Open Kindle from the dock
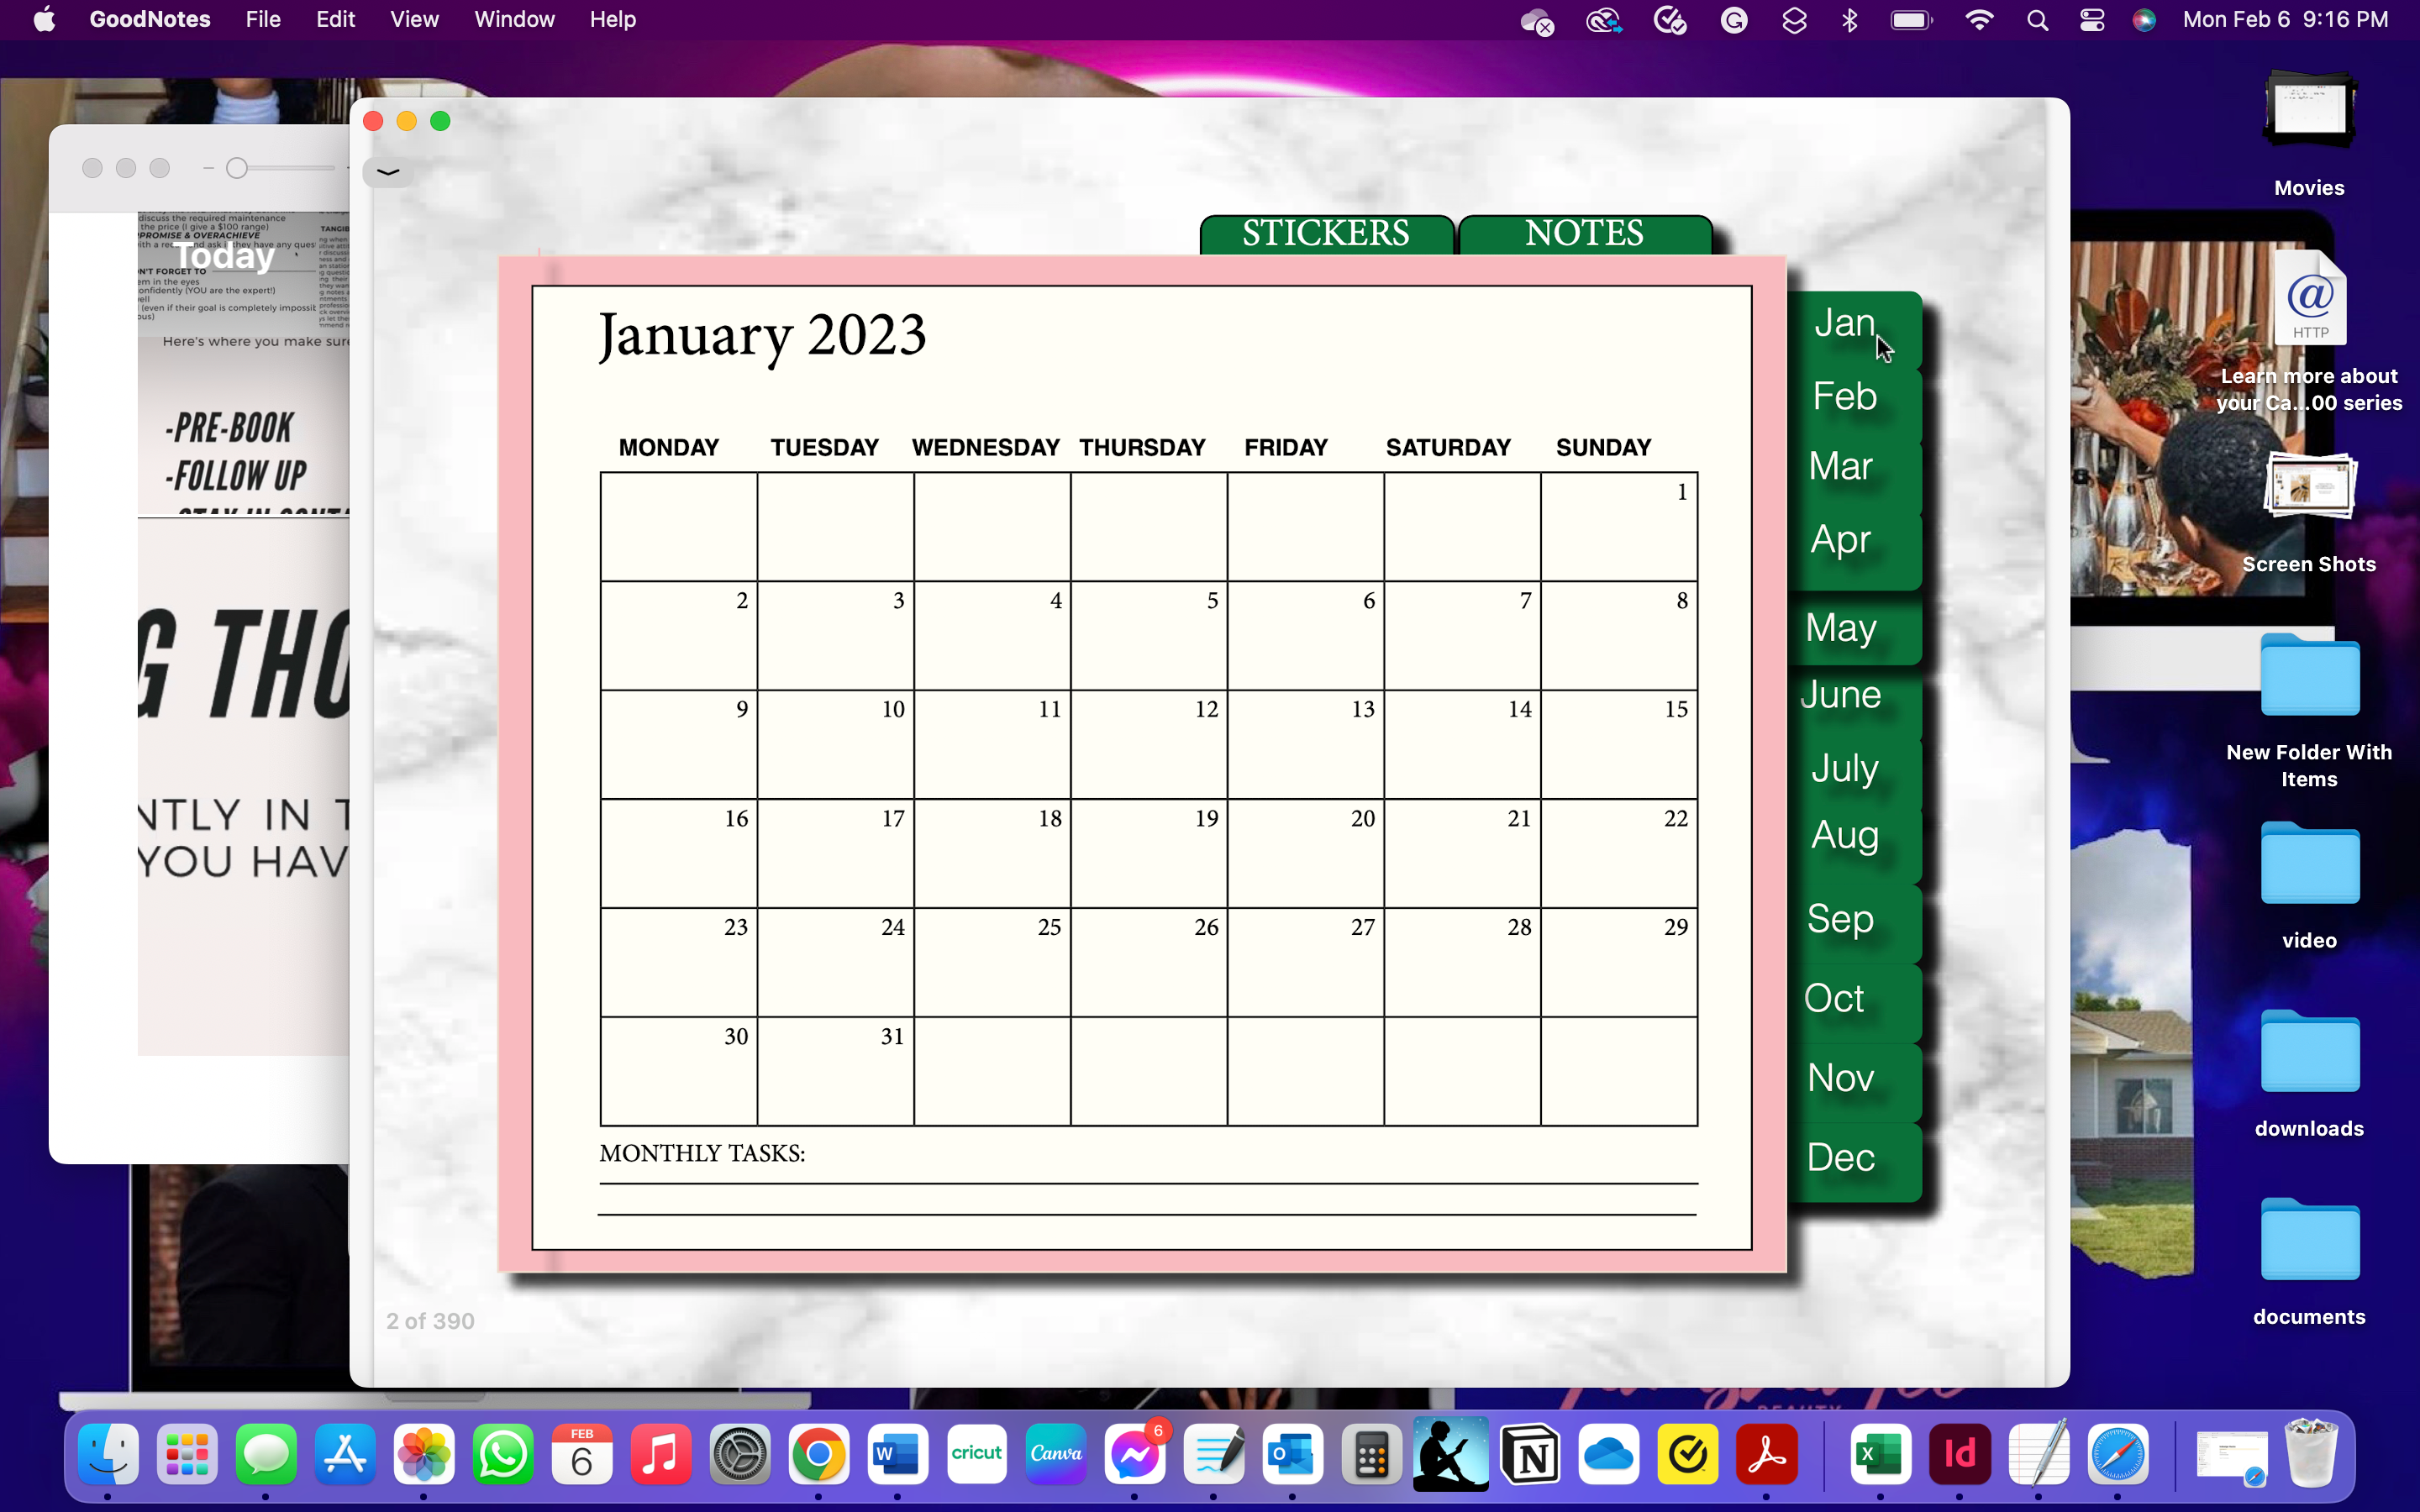Image resolution: width=2420 pixels, height=1512 pixels. [x=1451, y=1454]
